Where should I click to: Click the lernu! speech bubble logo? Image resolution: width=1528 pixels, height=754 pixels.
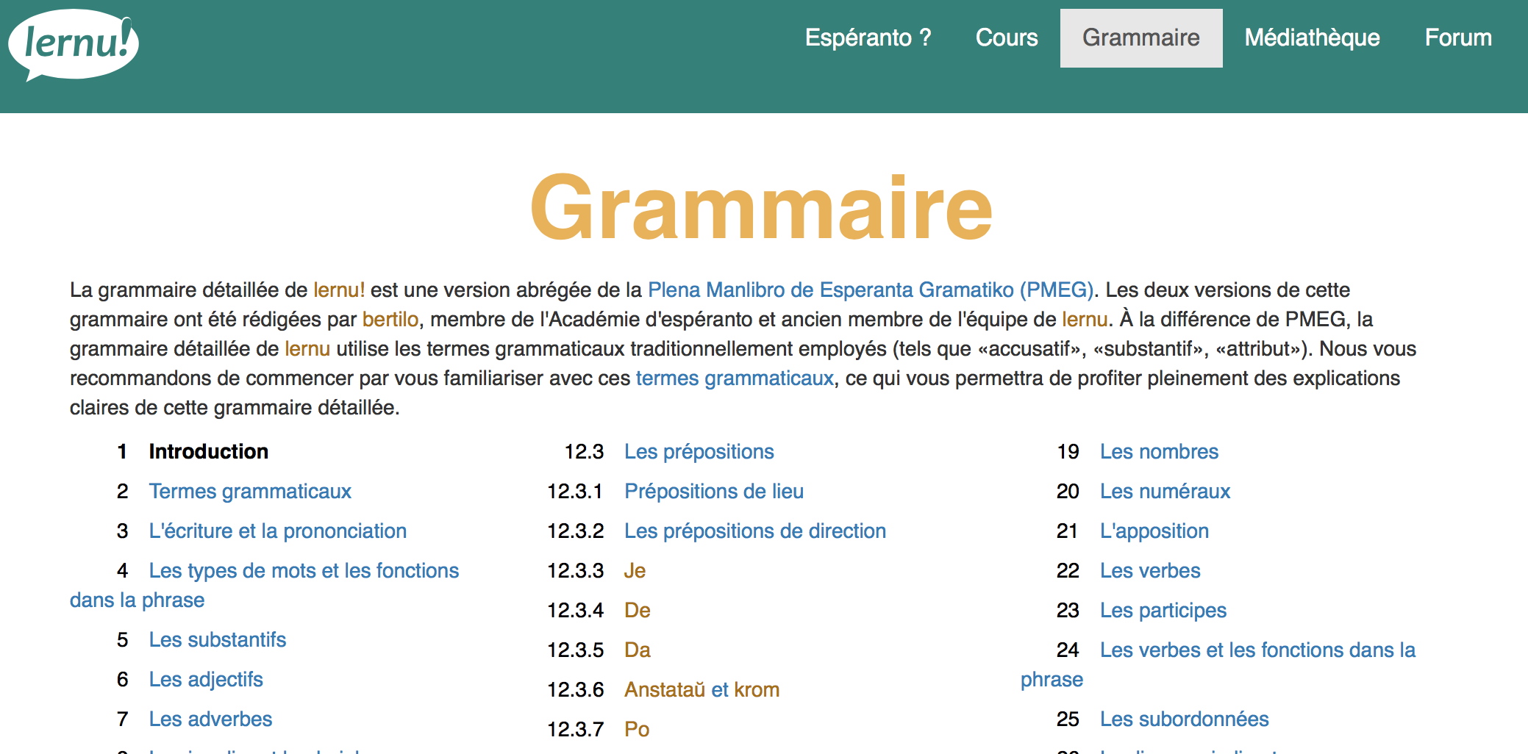coord(74,46)
